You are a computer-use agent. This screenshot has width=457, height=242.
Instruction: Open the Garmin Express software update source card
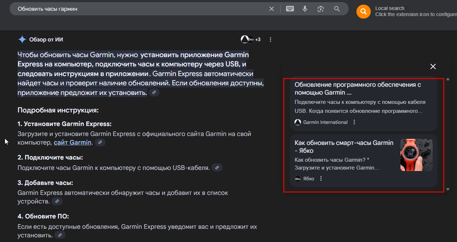point(363,104)
